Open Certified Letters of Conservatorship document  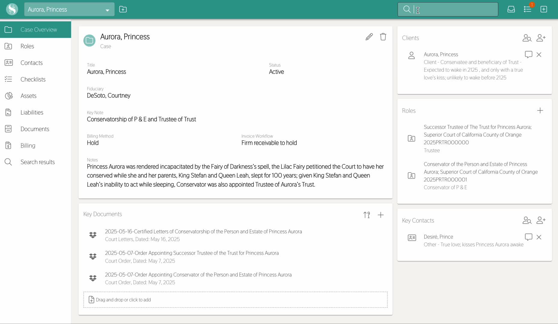203,231
